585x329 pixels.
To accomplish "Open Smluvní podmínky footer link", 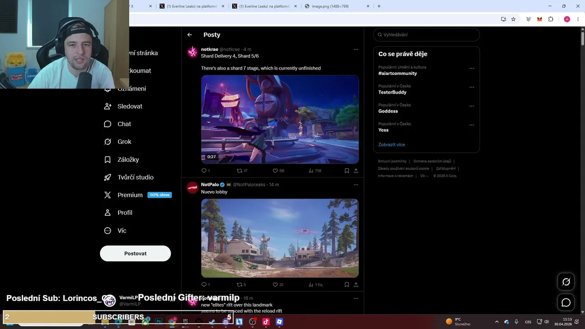I will tap(392, 161).
